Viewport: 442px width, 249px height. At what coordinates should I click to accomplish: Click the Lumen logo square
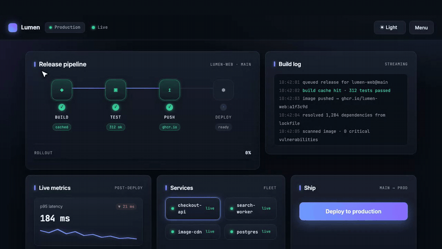(13, 27)
